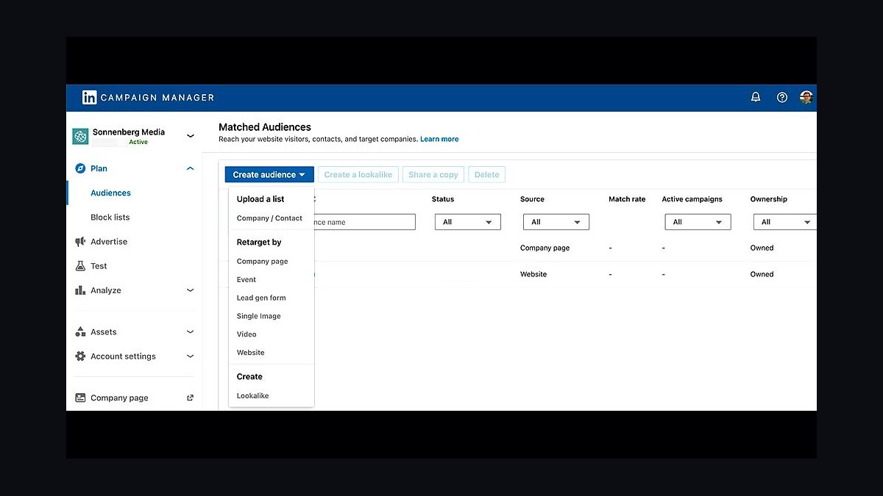Click the Create a lookalike button
Image resolution: width=883 pixels, height=496 pixels.
(x=358, y=175)
